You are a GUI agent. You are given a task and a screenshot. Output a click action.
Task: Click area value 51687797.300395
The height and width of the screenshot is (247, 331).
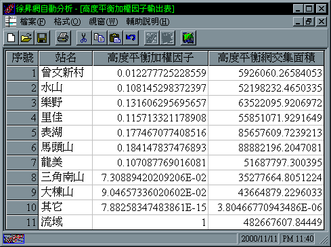tap(266, 163)
